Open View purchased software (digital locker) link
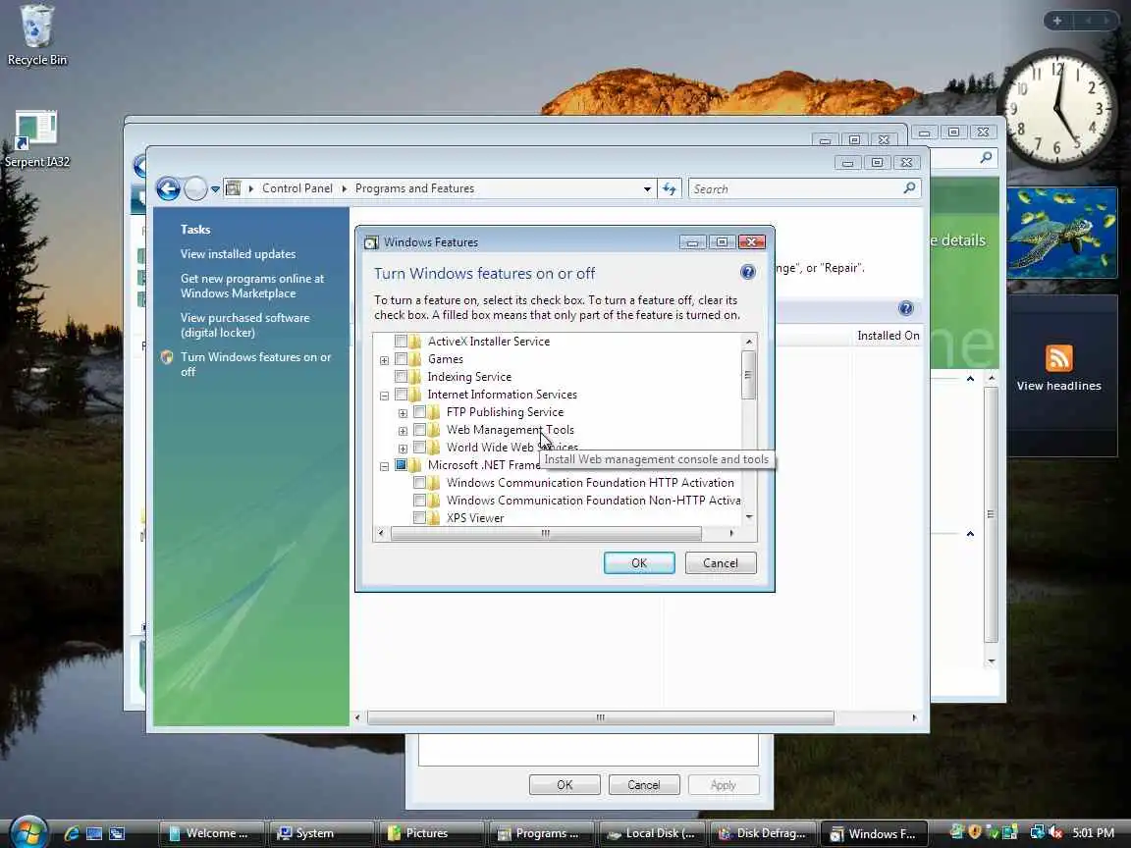This screenshot has height=848, width=1131. pos(245,325)
